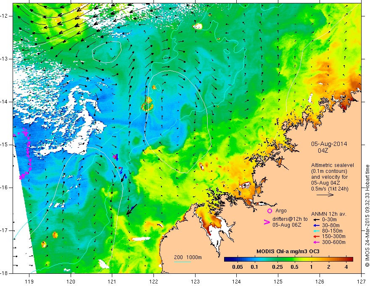Screen dimensions: 370x286
Task: Click the Argo magenta circle legend symbol
Action: click(270, 211)
